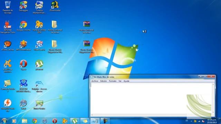This screenshot has height=124, width=221.
Task: Open the network signal tray icon
Action: tap(199, 121)
